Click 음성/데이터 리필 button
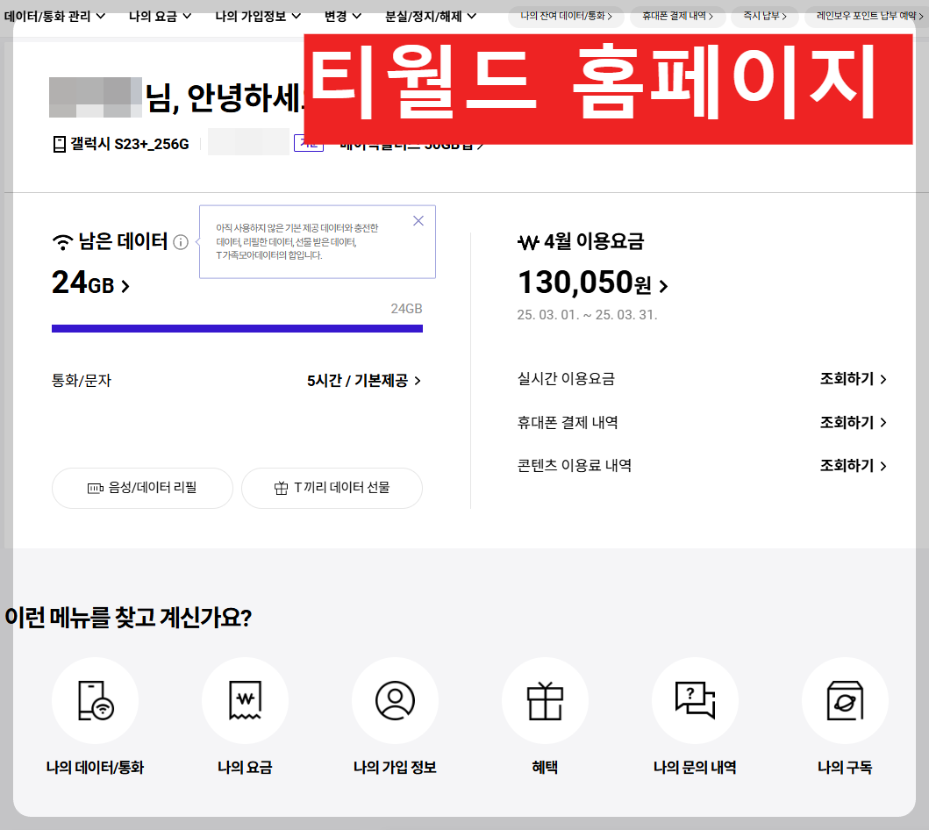The height and width of the screenshot is (830, 929). click(x=142, y=488)
